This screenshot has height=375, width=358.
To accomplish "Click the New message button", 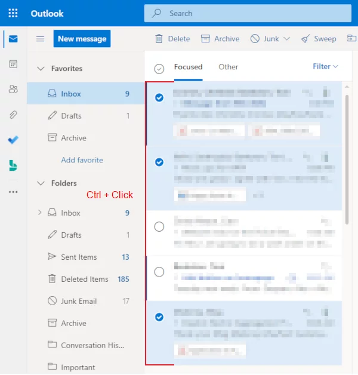I will 82,38.
